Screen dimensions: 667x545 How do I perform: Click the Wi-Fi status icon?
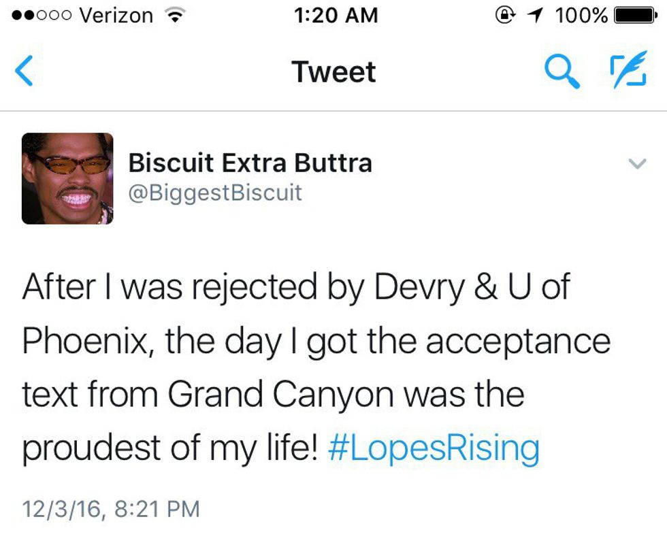pyautogui.click(x=176, y=16)
